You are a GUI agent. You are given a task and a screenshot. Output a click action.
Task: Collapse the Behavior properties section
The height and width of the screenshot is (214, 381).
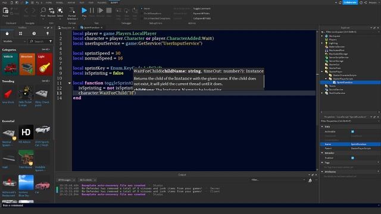click(x=323, y=153)
